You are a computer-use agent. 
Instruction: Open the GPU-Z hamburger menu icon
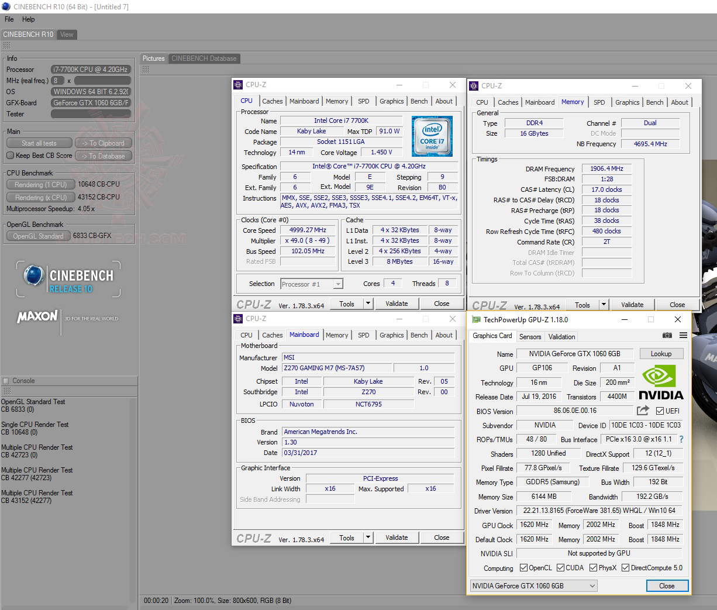682,335
